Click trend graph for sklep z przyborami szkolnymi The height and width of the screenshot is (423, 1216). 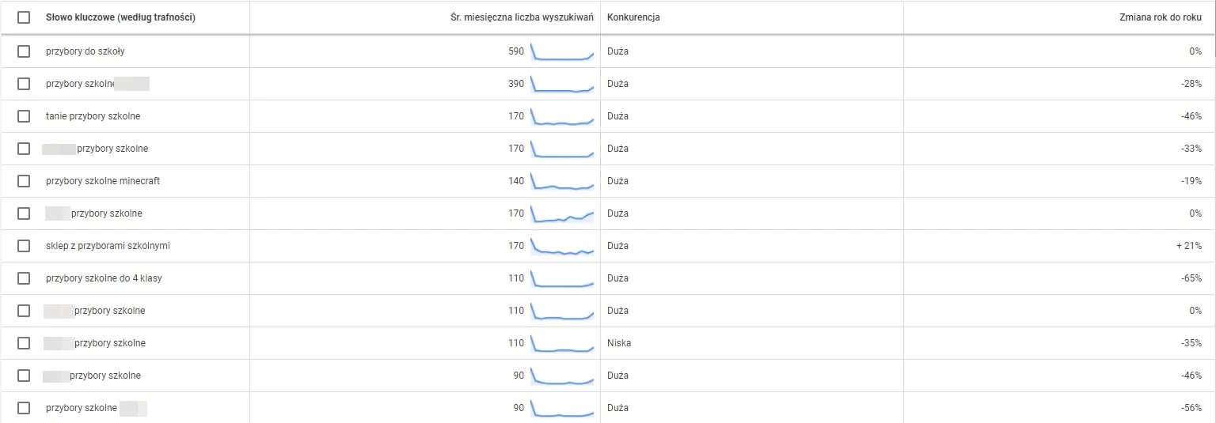[x=562, y=246]
